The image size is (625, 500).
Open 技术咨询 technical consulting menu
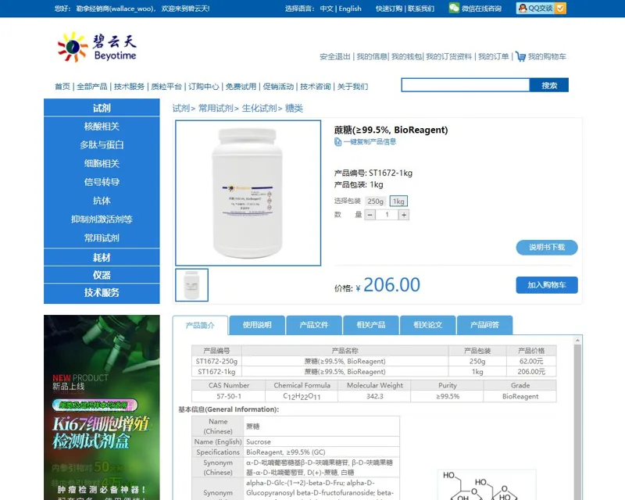[x=316, y=87]
